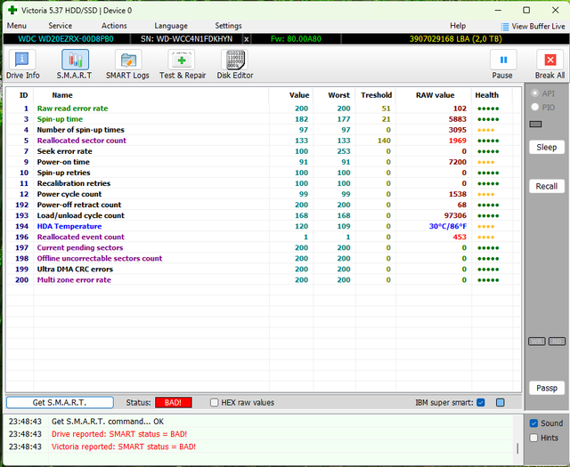
Task: Select the API radio button
Action: click(534, 93)
